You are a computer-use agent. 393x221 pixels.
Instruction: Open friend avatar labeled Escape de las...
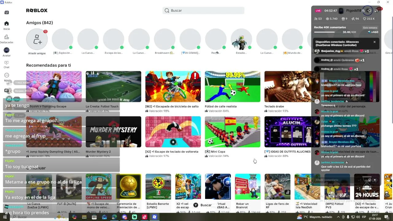coord(114,39)
